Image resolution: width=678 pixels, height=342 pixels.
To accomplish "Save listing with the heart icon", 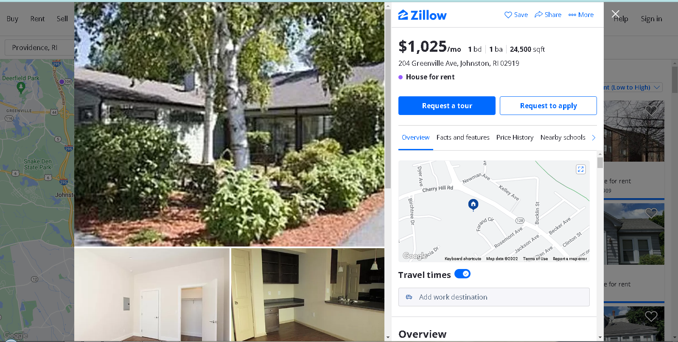I will coord(508,15).
